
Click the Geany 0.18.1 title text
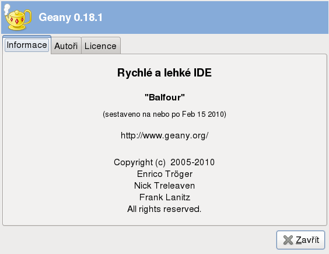[x=71, y=18]
